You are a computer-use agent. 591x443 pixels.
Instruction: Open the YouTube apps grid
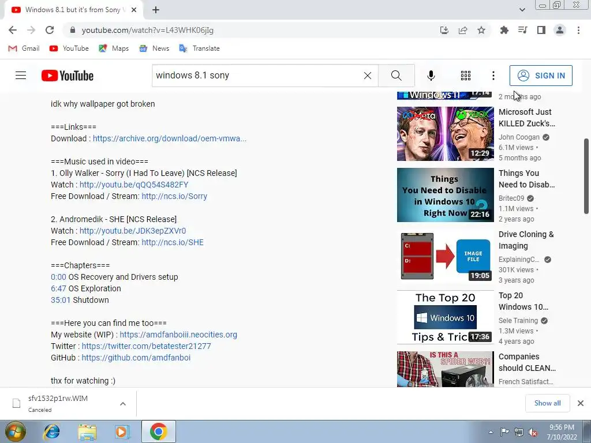466,76
